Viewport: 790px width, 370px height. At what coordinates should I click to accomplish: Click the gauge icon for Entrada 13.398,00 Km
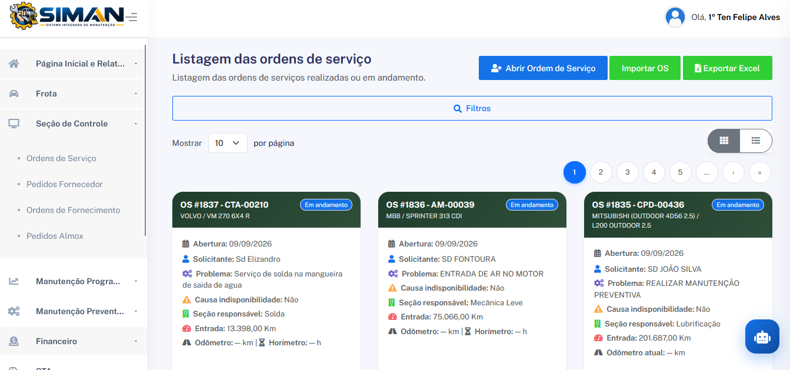pos(186,328)
